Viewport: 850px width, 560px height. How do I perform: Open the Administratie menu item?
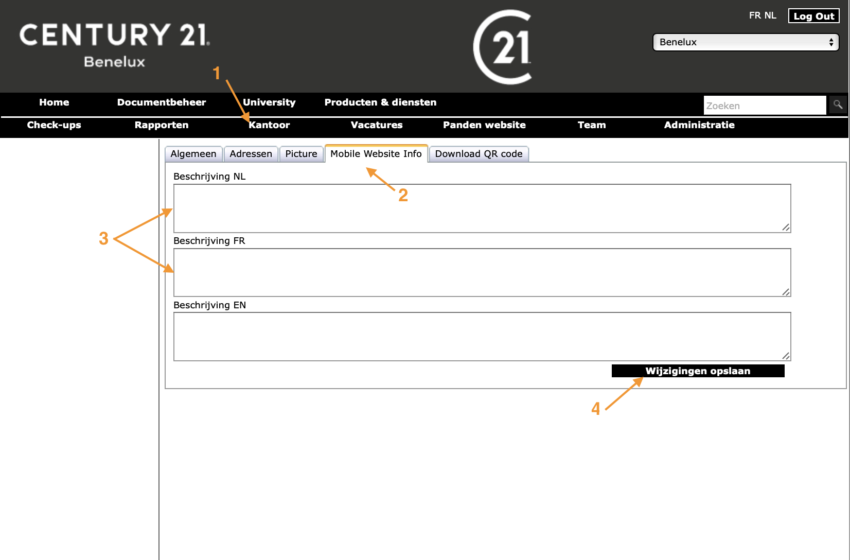point(699,125)
